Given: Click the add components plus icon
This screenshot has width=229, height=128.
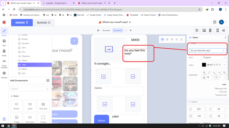Looking at the screenshot, I should tap(48, 81).
